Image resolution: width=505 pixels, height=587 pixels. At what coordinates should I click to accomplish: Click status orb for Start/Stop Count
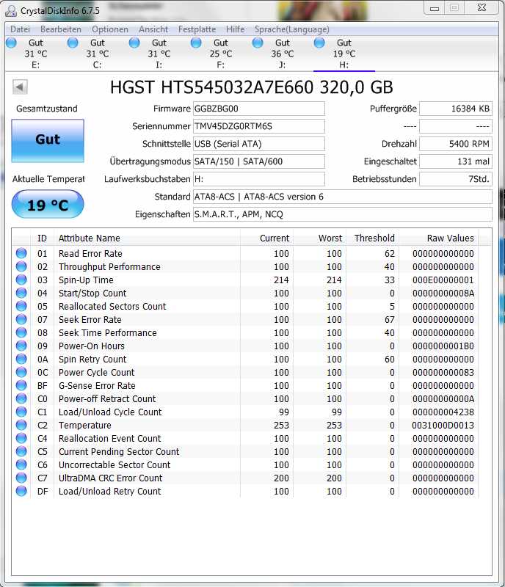21,293
